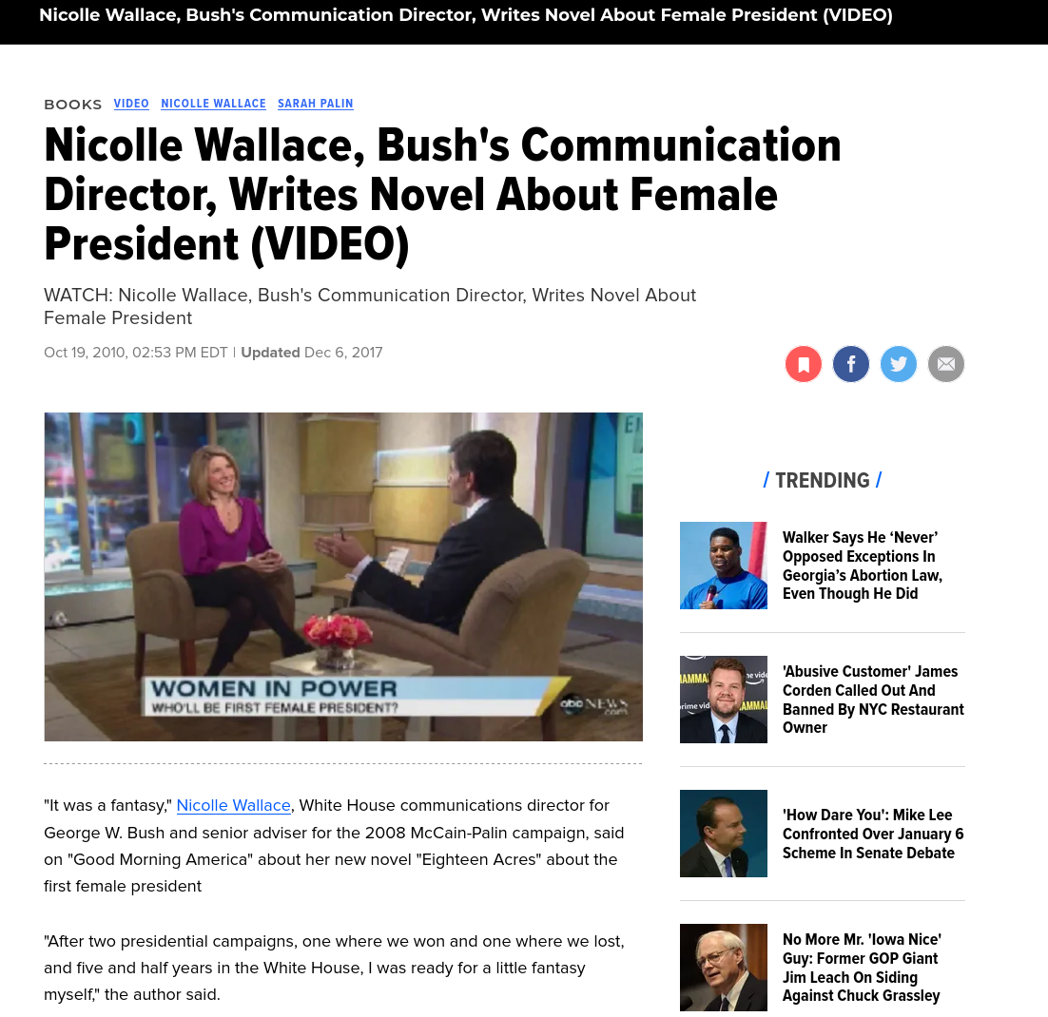This screenshot has height=1017, width=1048.
Task: Open the Walker abortion law trending headline
Action: 863,566
